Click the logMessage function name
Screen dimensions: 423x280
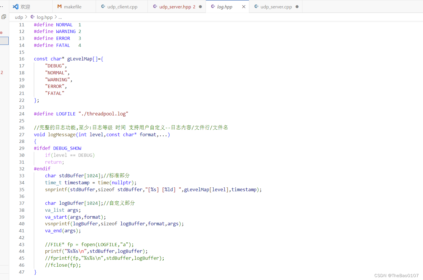tap(62, 135)
